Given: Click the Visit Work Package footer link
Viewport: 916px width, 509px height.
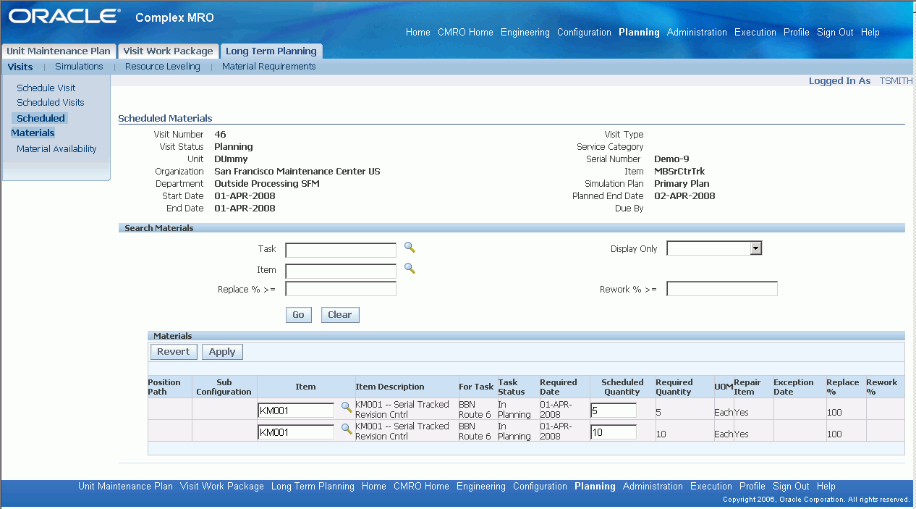Looking at the screenshot, I should (222, 487).
